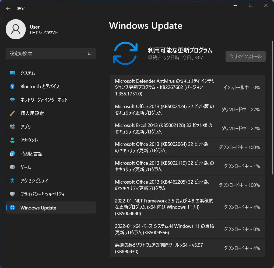Viewport: 274px width, 268px height.
Task: Open Bluetooth とデバイス settings
Action: [51, 86]
